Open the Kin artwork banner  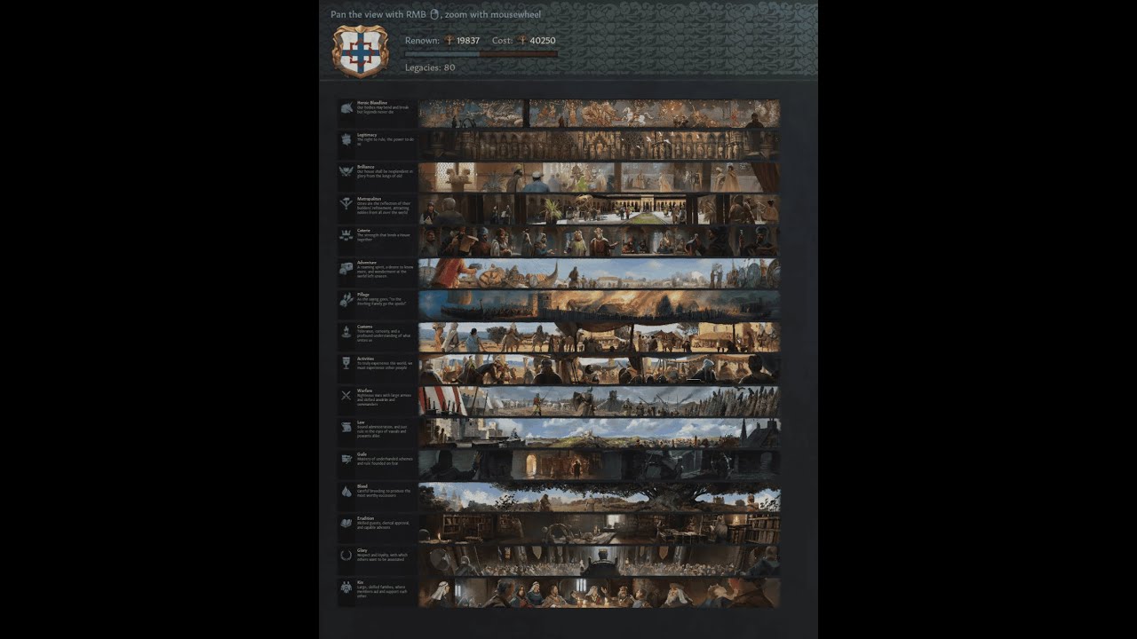600,592
